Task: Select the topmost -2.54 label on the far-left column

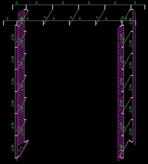Action: pyautogui.click(x=13, y=38)
